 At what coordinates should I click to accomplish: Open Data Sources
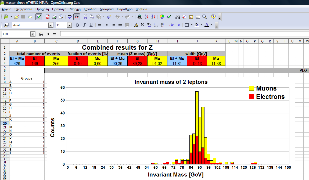198,17
